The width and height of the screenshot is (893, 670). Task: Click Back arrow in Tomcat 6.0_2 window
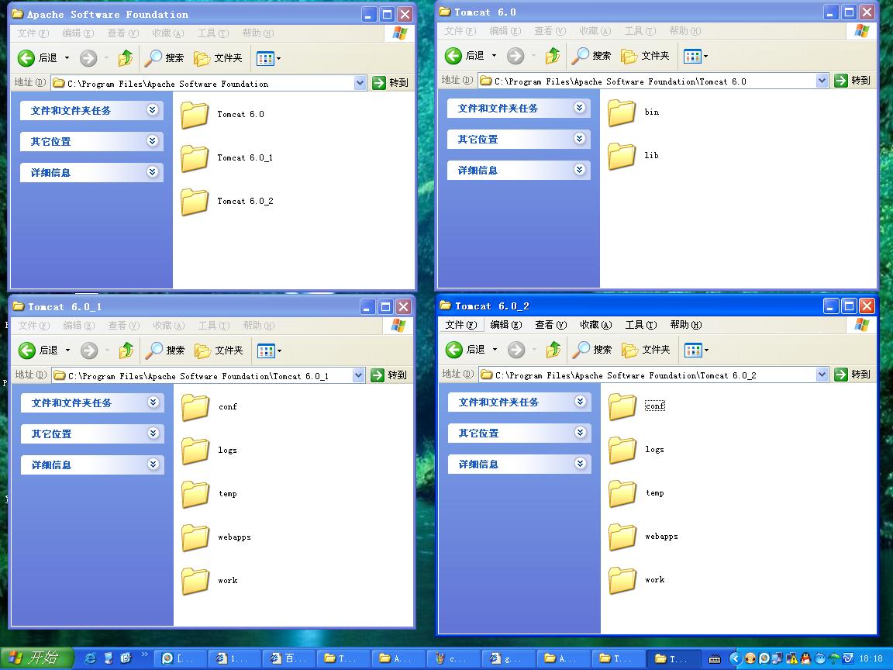pyautogui.click(x=454, y=349)
